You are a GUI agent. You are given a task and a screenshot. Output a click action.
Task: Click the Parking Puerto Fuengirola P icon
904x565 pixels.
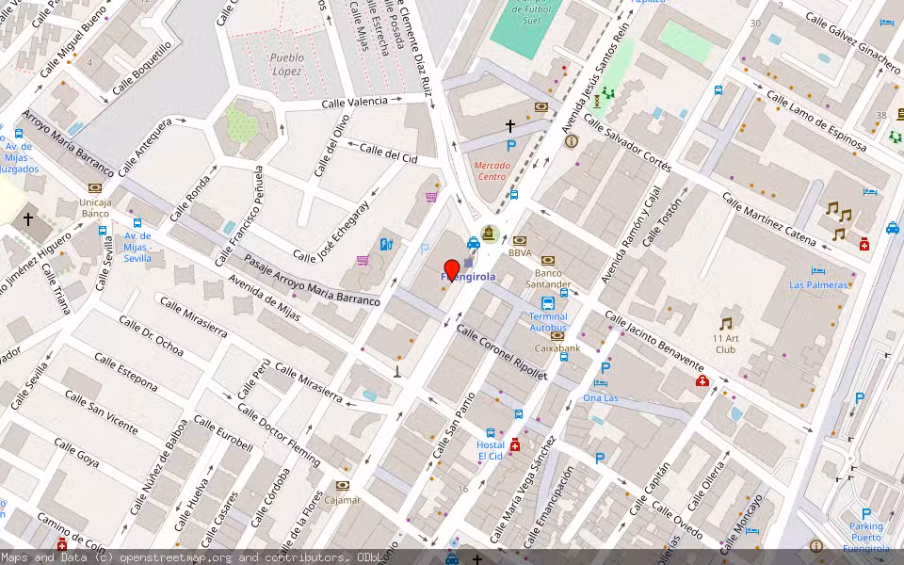[x=866, y=514]
